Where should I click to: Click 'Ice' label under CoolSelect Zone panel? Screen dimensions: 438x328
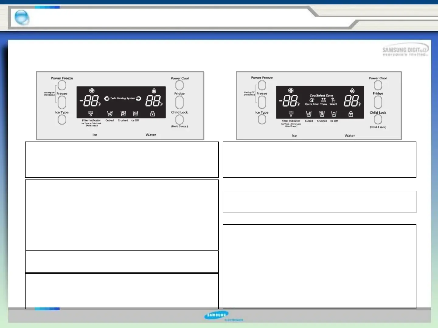pos(294,136)
